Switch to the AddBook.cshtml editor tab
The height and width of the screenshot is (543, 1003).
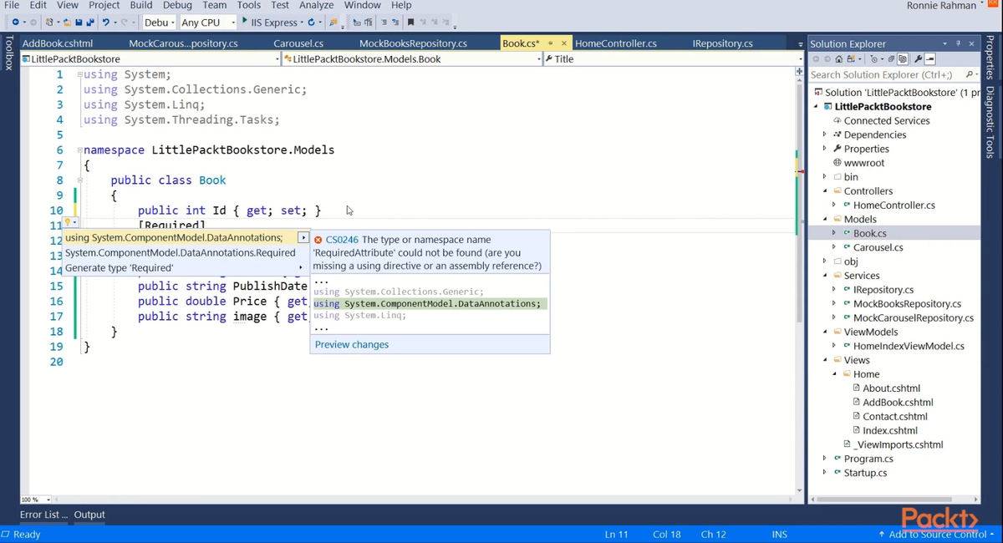pyautogui.click(x=58, y=43)
